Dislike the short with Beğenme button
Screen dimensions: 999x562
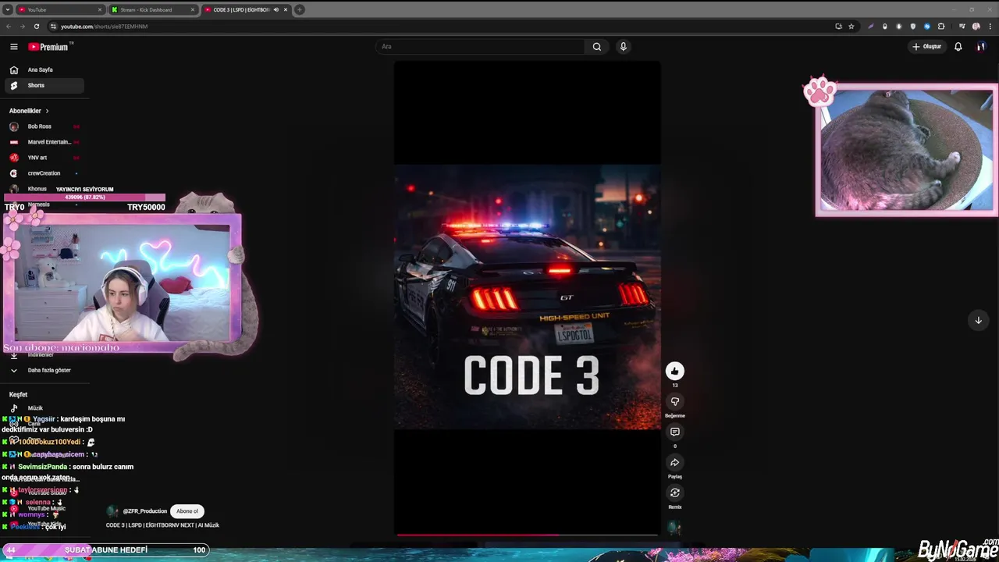pos(675,401)
